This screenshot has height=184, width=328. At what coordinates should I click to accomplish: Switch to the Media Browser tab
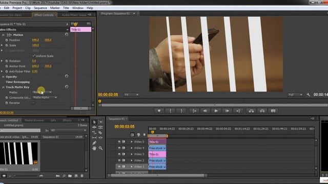[34, 121]
